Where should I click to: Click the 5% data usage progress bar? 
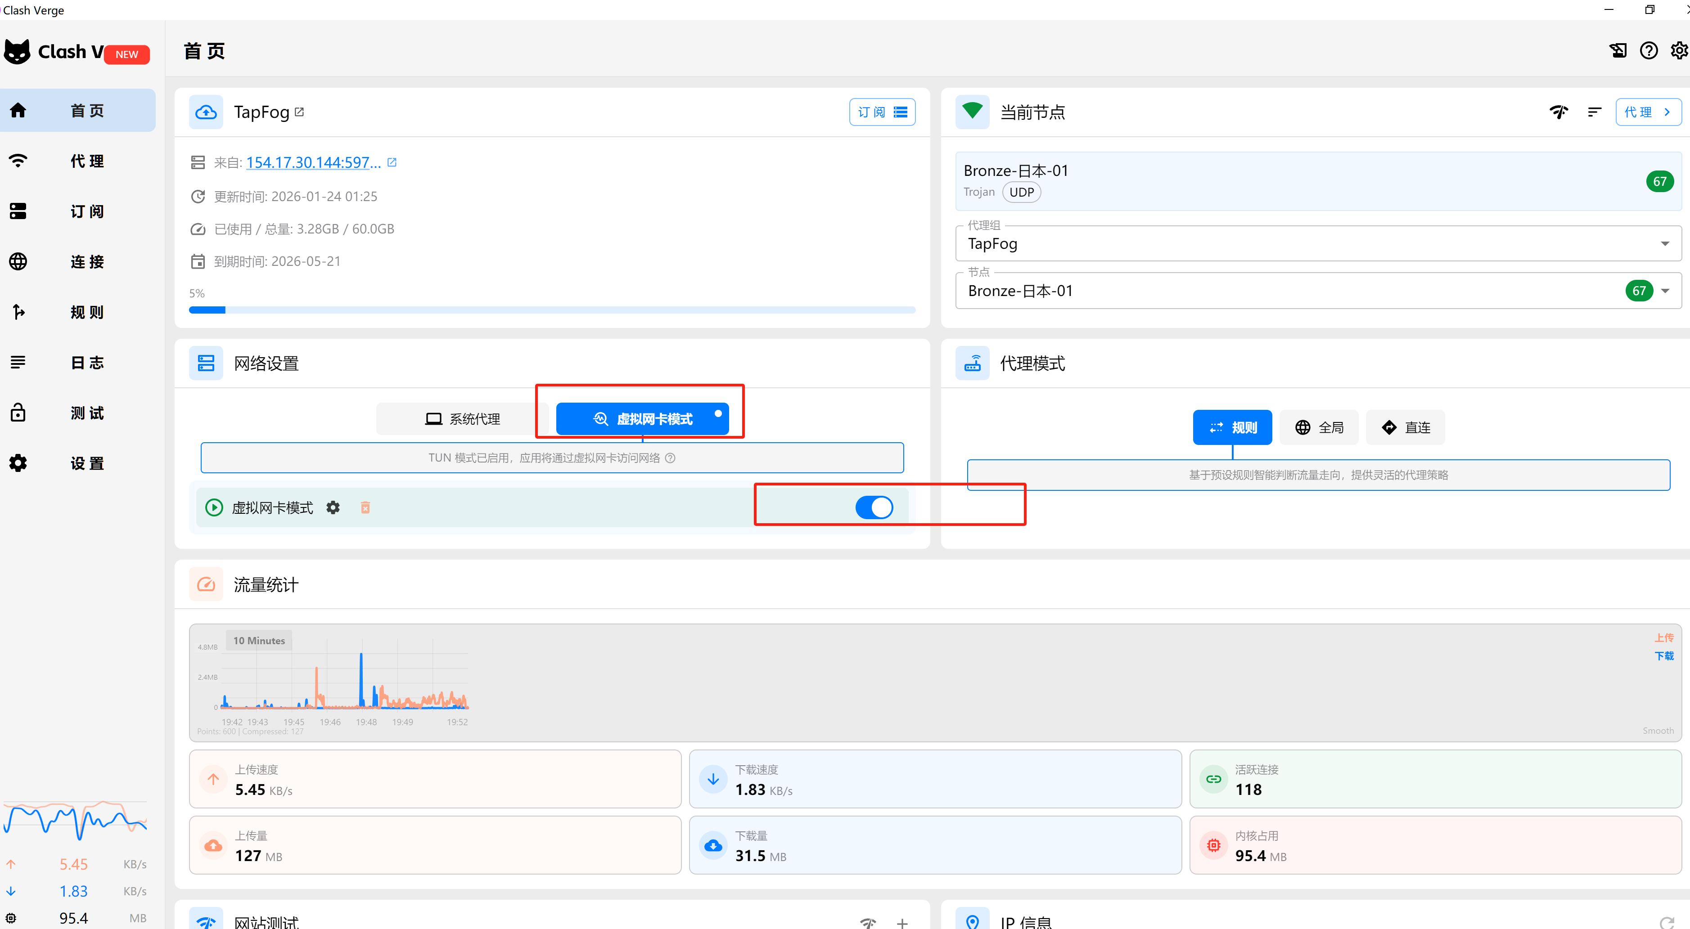(x=552, y=310)
